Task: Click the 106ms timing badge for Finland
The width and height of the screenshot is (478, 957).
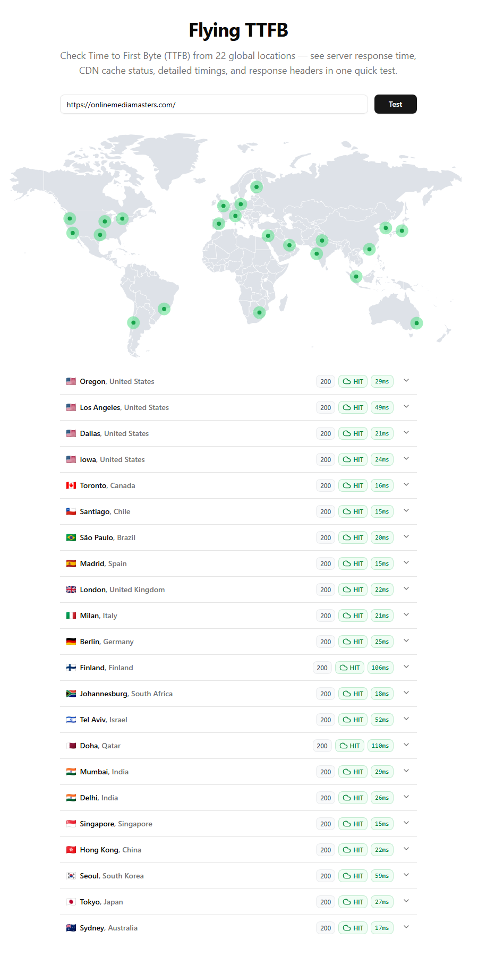Action: pyautogui.click(x=380, y=668)
